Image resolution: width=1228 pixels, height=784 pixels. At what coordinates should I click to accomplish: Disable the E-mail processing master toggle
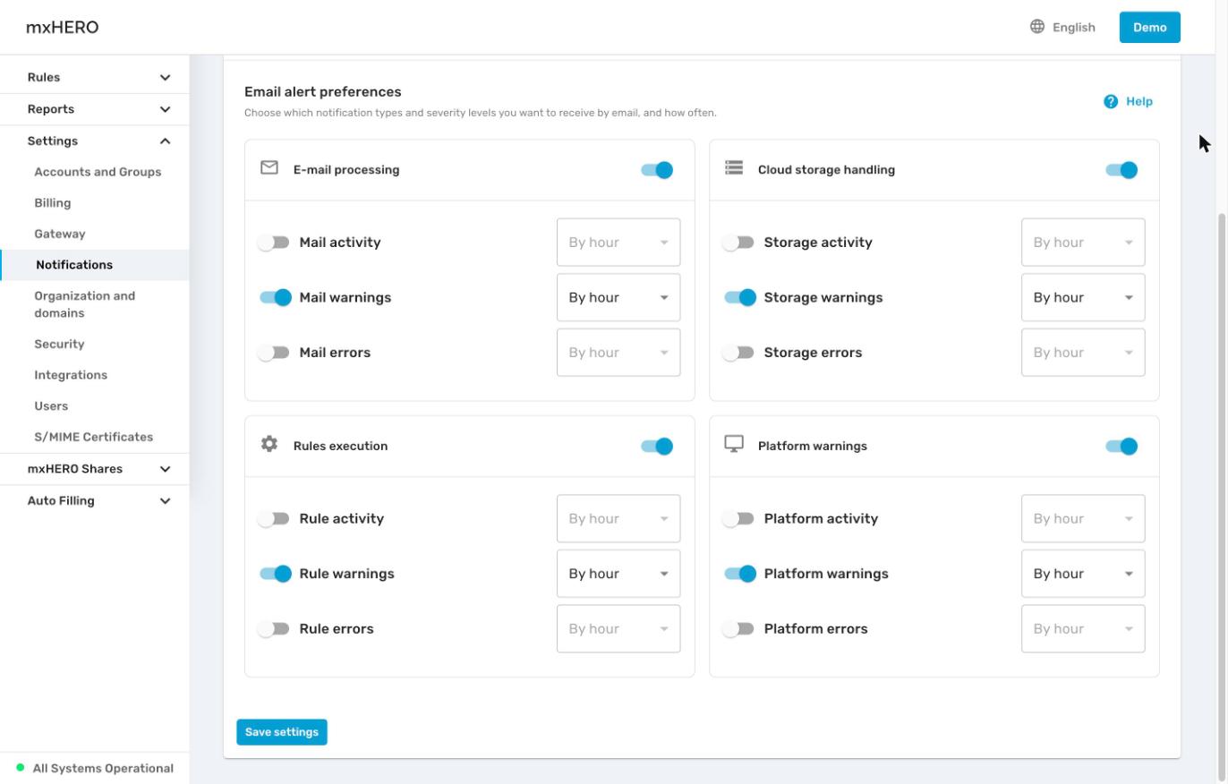pos(657,169)
